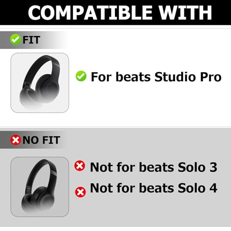Screen dimensions: 231x231
Task: Click the FIT heading text
Action: 31,40
